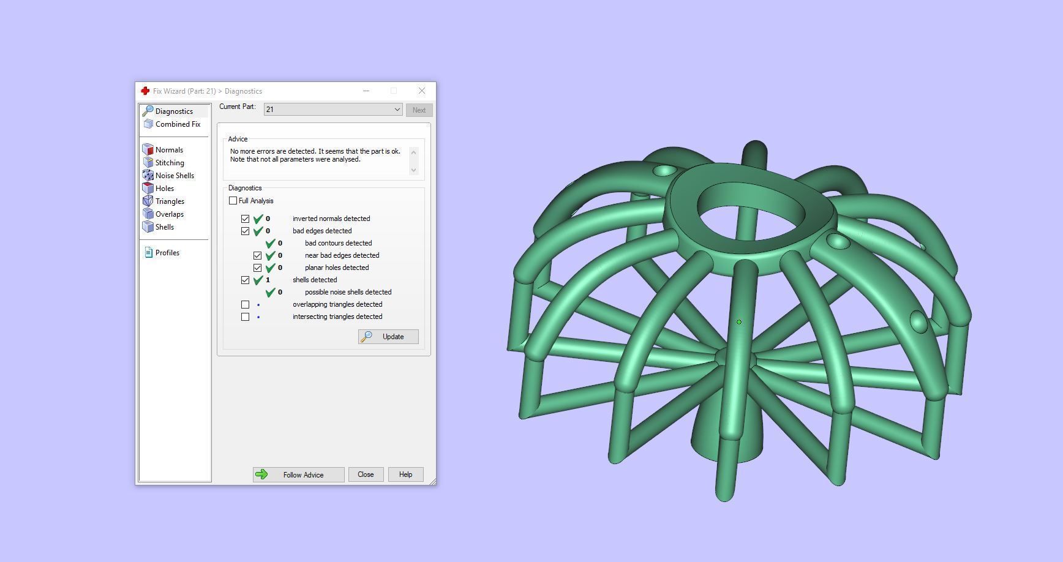Close the Fix Wizard window

(x=422, y=91)
